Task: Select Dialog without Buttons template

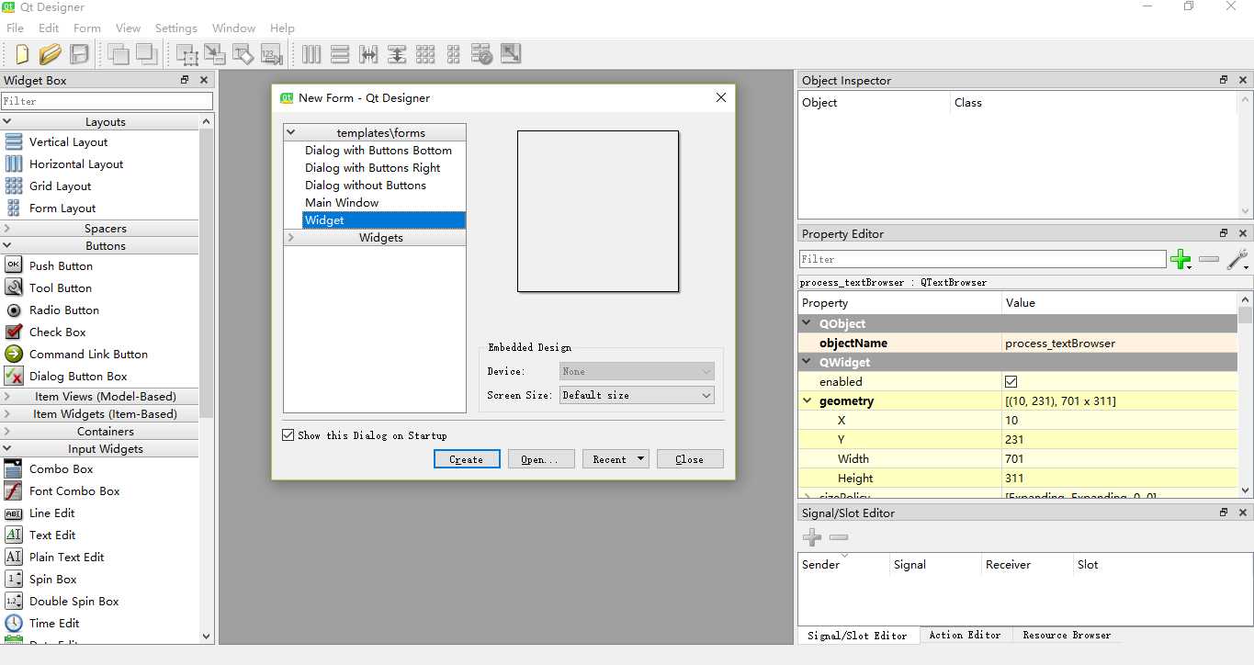Action: click(x=366, y=185)
